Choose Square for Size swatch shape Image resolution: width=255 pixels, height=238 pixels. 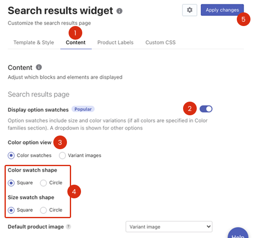tap(12, 210)
